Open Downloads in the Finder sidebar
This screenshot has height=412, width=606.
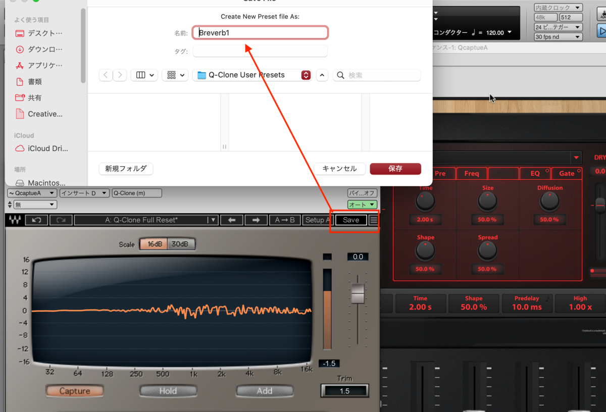[x=39, y=49]
